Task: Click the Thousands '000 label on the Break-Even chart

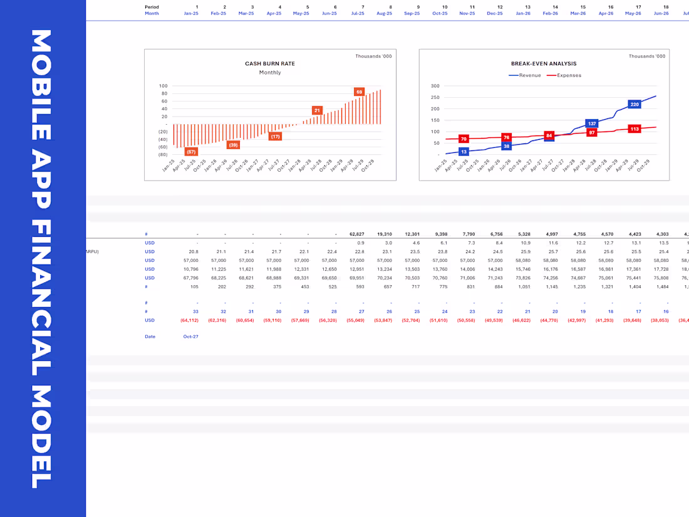Action: [x=646, y=55]
